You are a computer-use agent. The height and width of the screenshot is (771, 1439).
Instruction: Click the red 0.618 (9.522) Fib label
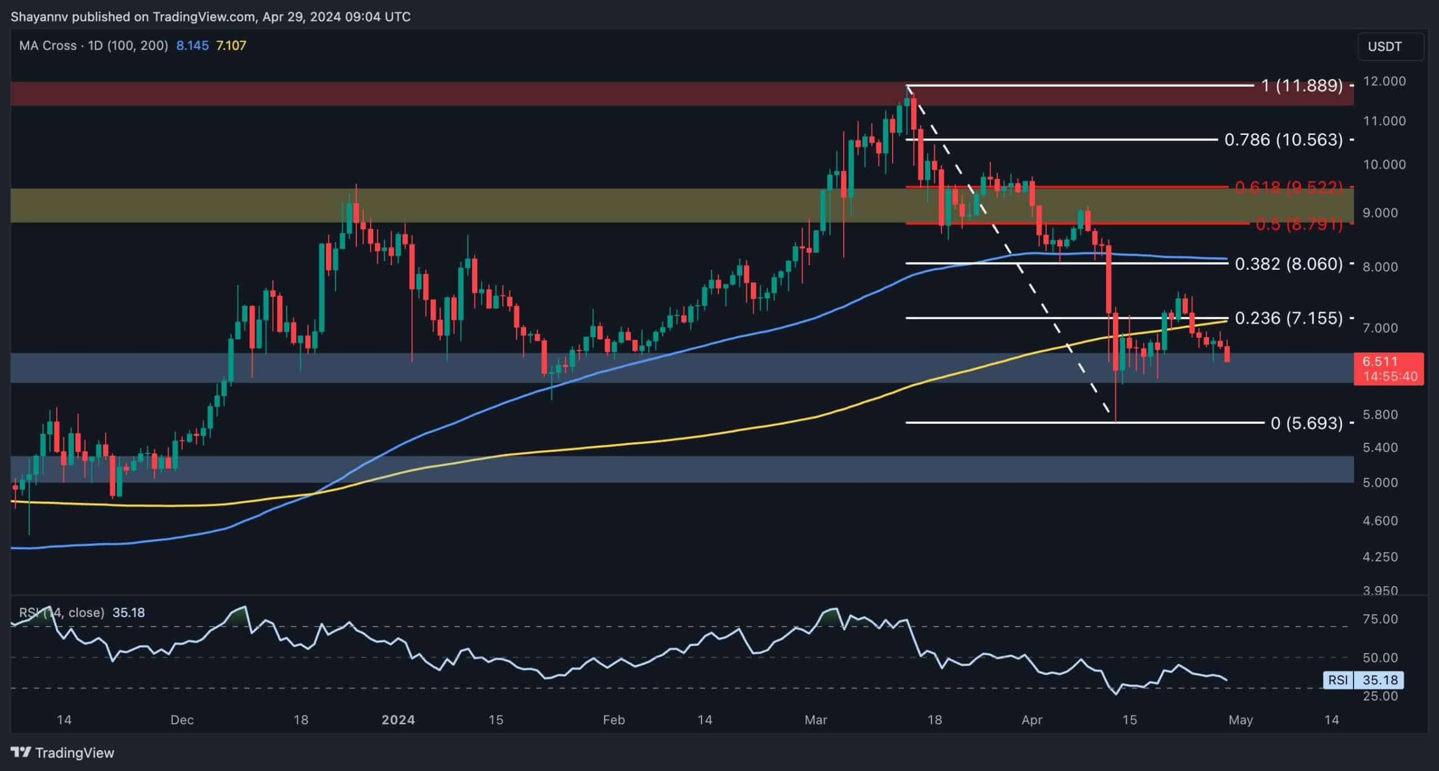point(1288,187)
